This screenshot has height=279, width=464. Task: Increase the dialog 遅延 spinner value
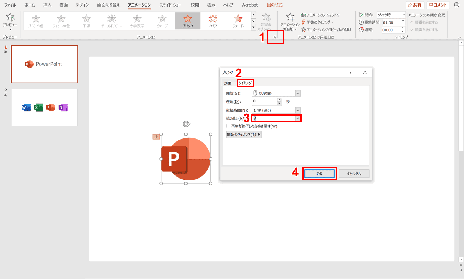coord(280,100)
